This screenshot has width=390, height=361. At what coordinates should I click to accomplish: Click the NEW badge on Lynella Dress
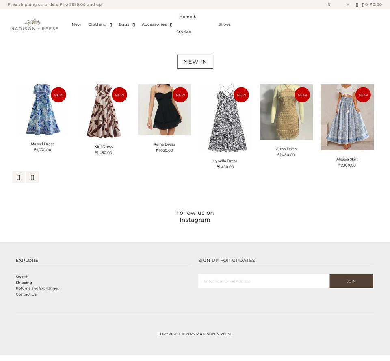click(241, 95)
